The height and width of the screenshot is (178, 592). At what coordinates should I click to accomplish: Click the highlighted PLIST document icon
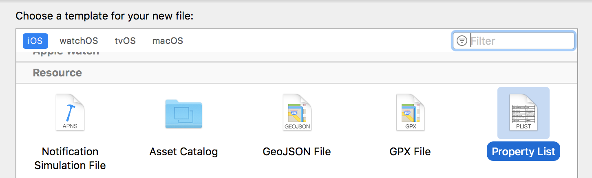(524, 113)
